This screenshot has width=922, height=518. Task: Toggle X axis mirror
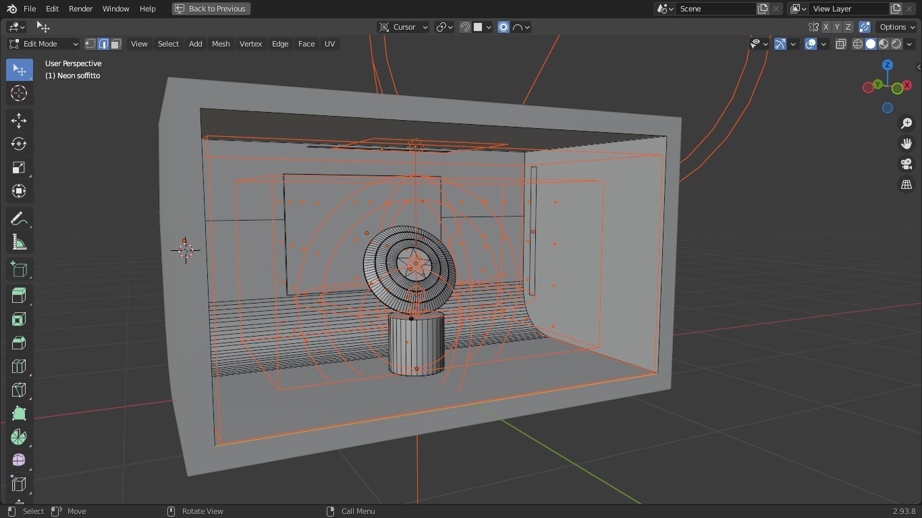(826, 27)
